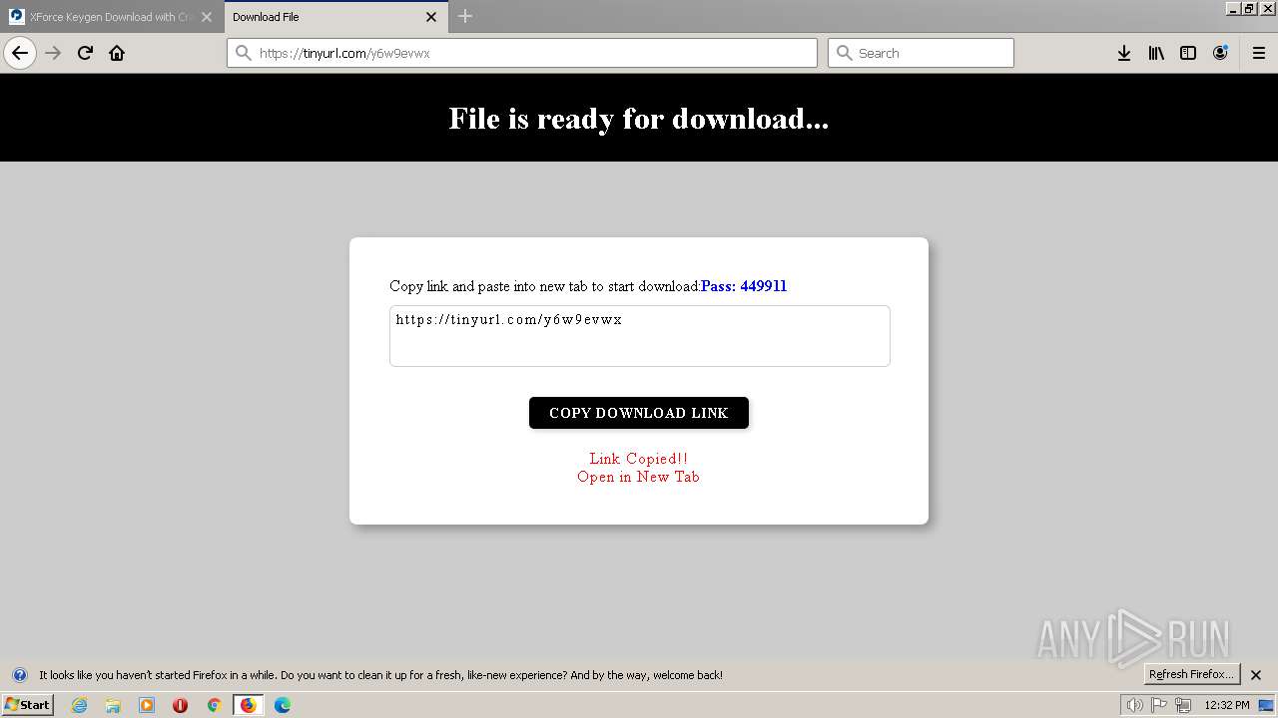This screenshot has height=718, width=1278.
Task: Open the Library bookshelf icon
Action: [x=1156, y=53]
